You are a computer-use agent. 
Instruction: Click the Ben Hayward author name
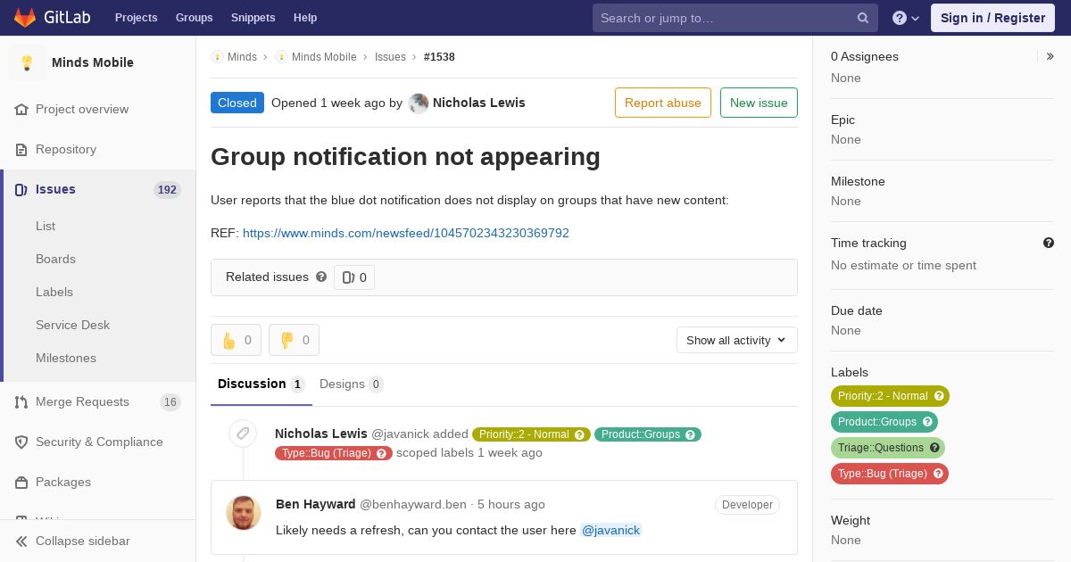click(316, 504)
